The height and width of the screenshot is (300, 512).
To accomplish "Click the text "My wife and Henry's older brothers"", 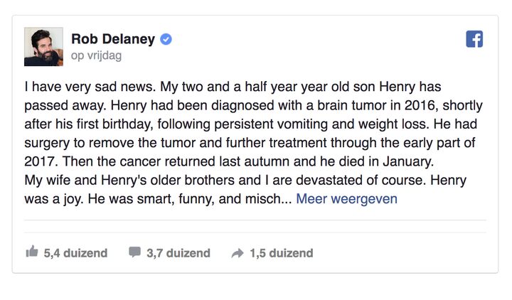I will 122,180.
